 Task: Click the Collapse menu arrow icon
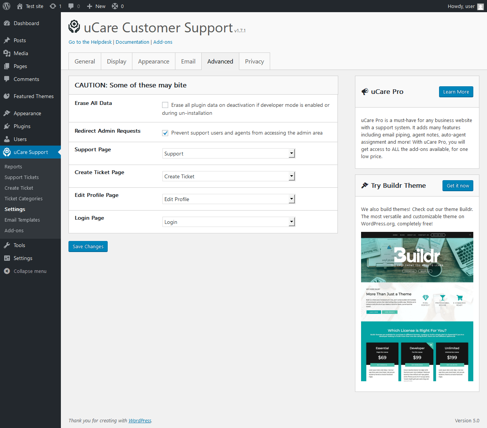(x=7, y=271)
